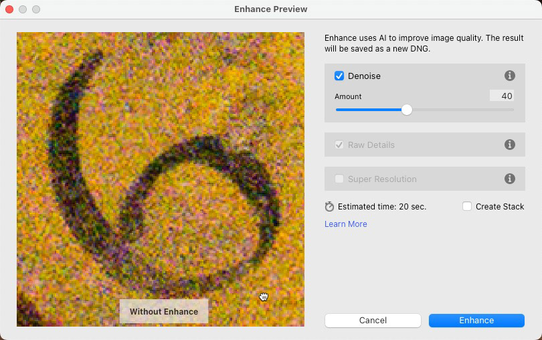Open the Learn More link
The width and height of the screenshot is (542, 340).
click(346, 224)
